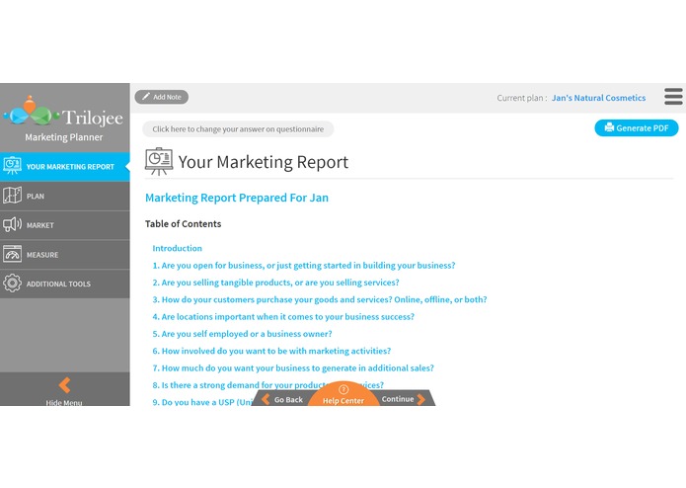Click the report easel icon beside heading
Viewport: 686px width, 488px height.
159,161
